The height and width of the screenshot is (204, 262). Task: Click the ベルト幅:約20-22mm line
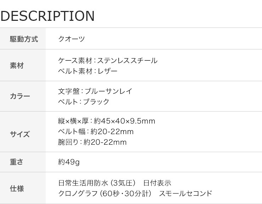96,132
